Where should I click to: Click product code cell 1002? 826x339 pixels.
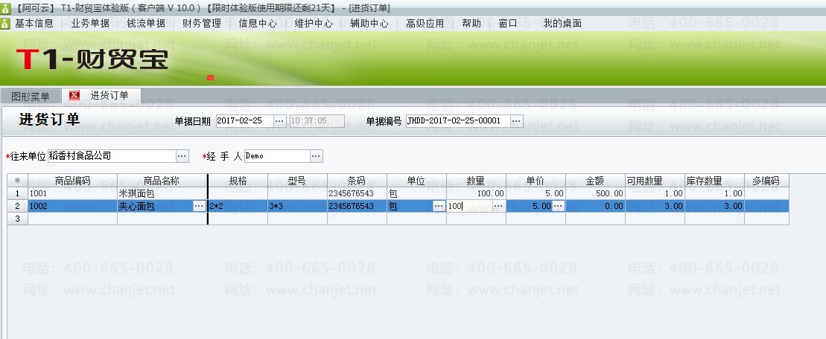(x=73, y=206)
